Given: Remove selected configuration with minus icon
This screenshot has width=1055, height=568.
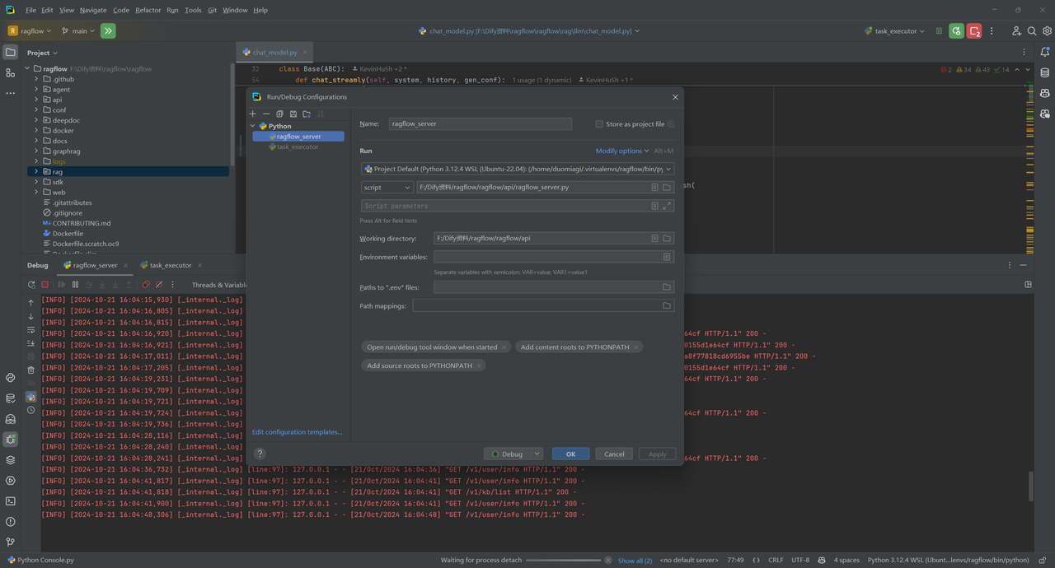Looking at the screenshot, I should tap(266, 114).
